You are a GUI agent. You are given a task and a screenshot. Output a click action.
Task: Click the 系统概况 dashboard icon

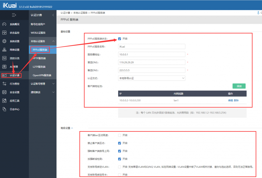[x=4, y=24]
